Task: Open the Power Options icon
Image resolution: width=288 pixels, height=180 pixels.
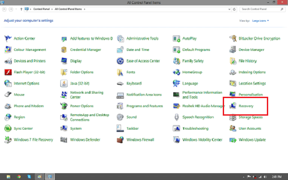Action: [x=64, y=106]
